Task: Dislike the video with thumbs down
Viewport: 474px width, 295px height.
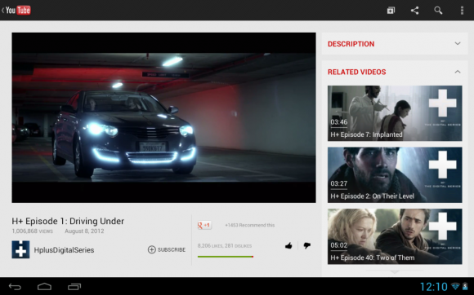Action: (x=306, y=246)
